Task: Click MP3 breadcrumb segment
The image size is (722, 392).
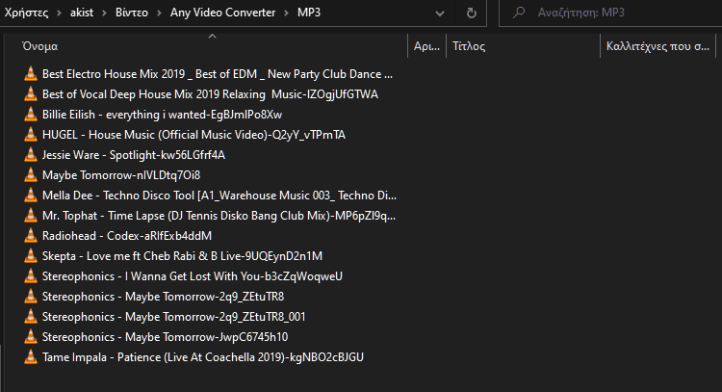Action: (x=308, y=13)
